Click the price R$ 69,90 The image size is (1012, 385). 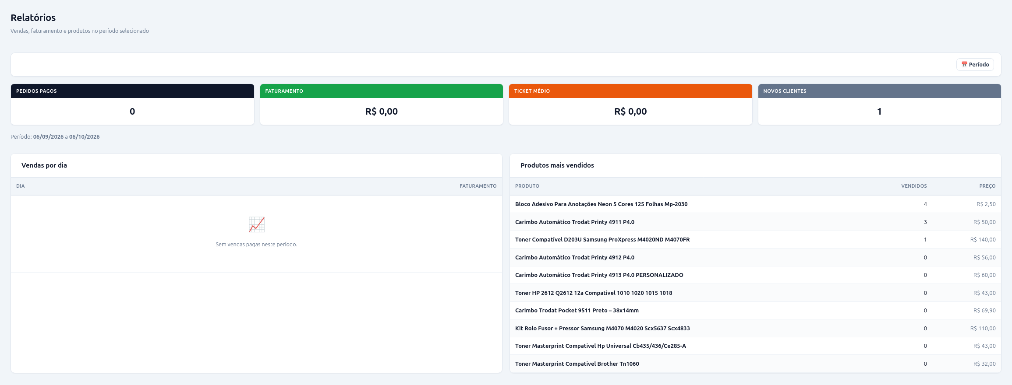coord(984,311)
